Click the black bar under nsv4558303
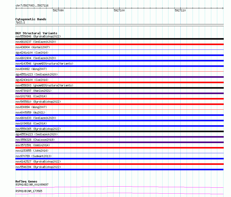This screenshot has height=197, width=231. coord(119,88)
